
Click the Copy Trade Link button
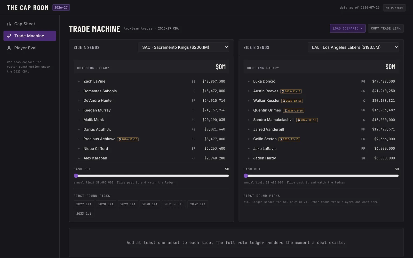pos(386,28)
